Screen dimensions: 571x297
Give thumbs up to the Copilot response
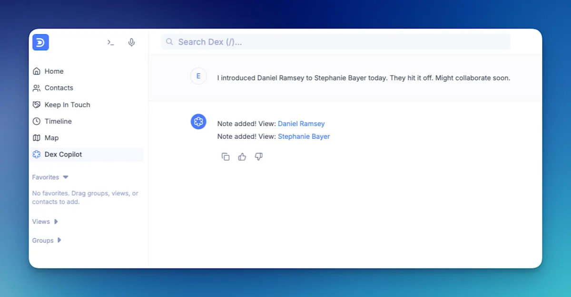[x=242, y=156]
